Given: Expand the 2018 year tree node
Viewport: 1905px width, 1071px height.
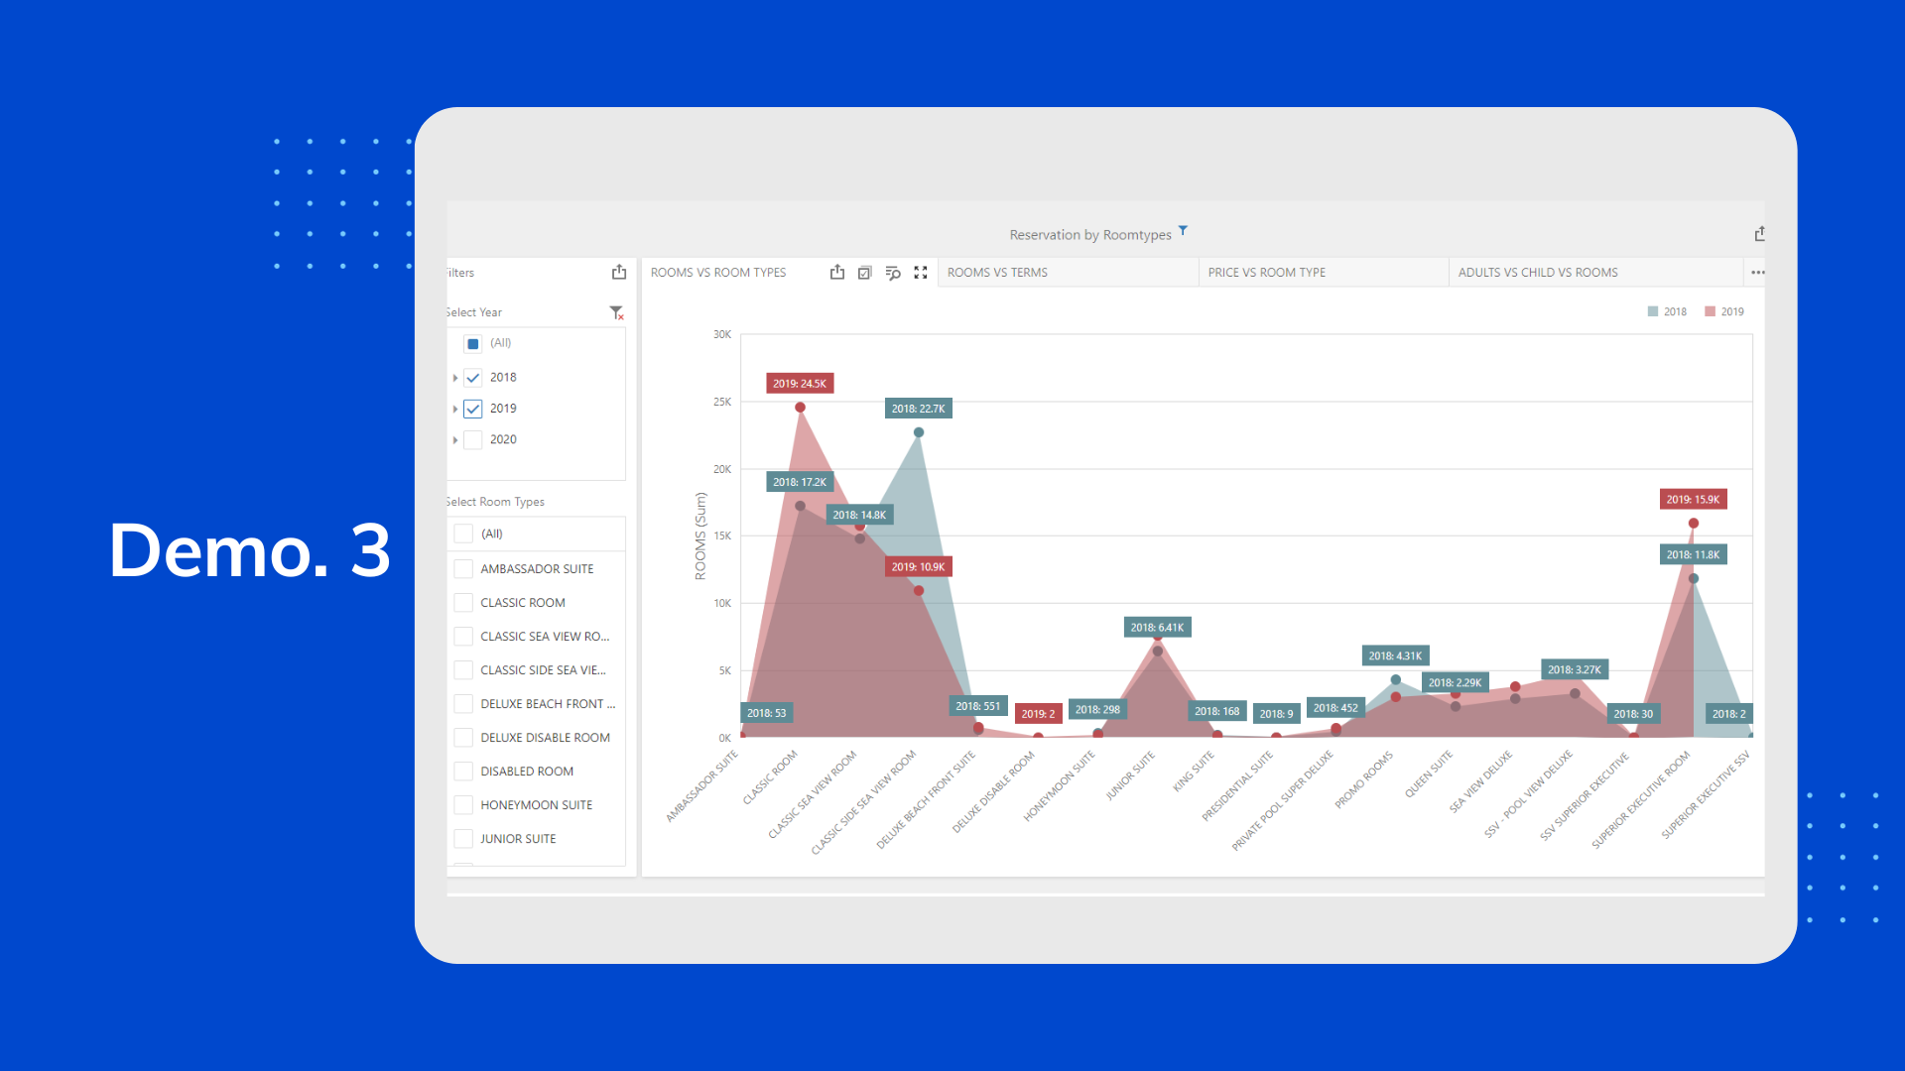Looking at the screenshot, I should (x=455, y=378).
